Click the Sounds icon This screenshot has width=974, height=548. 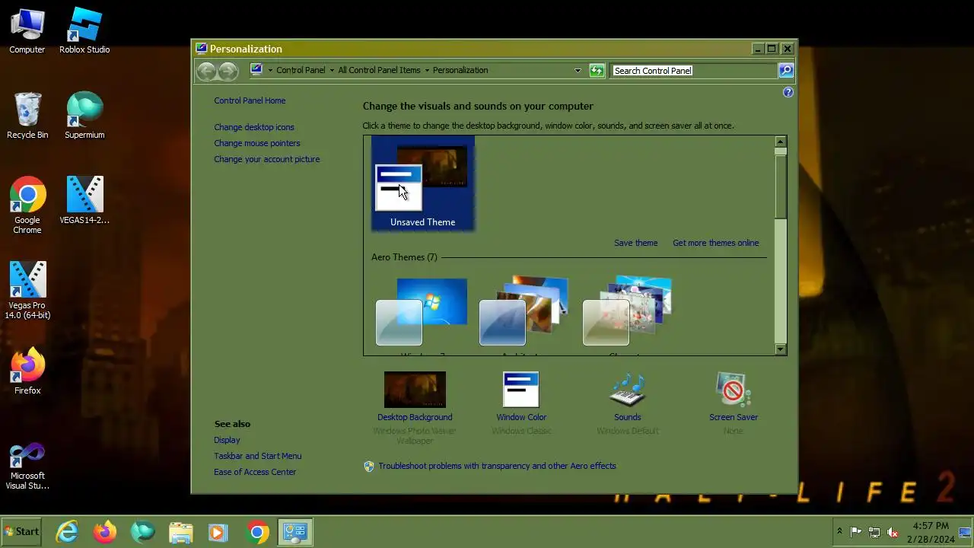[x=628, y=390]
